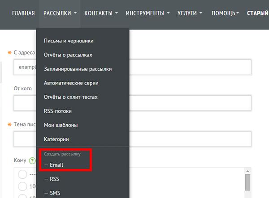Collapse the РАССЫЛКИ dropdown menu

(60, 13)
